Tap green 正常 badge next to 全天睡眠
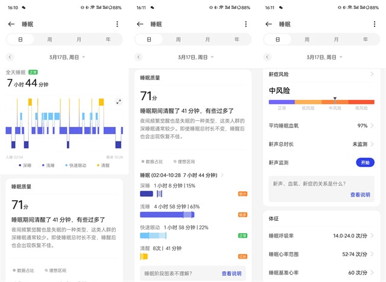 (33, 72)
